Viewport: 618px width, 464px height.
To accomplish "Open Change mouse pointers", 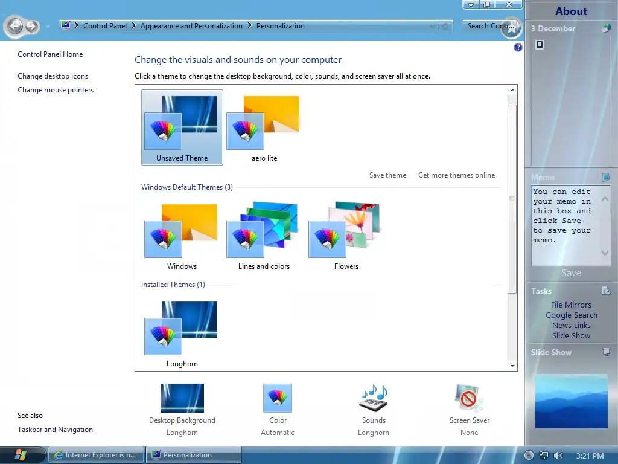I will [x=56, y=90].
